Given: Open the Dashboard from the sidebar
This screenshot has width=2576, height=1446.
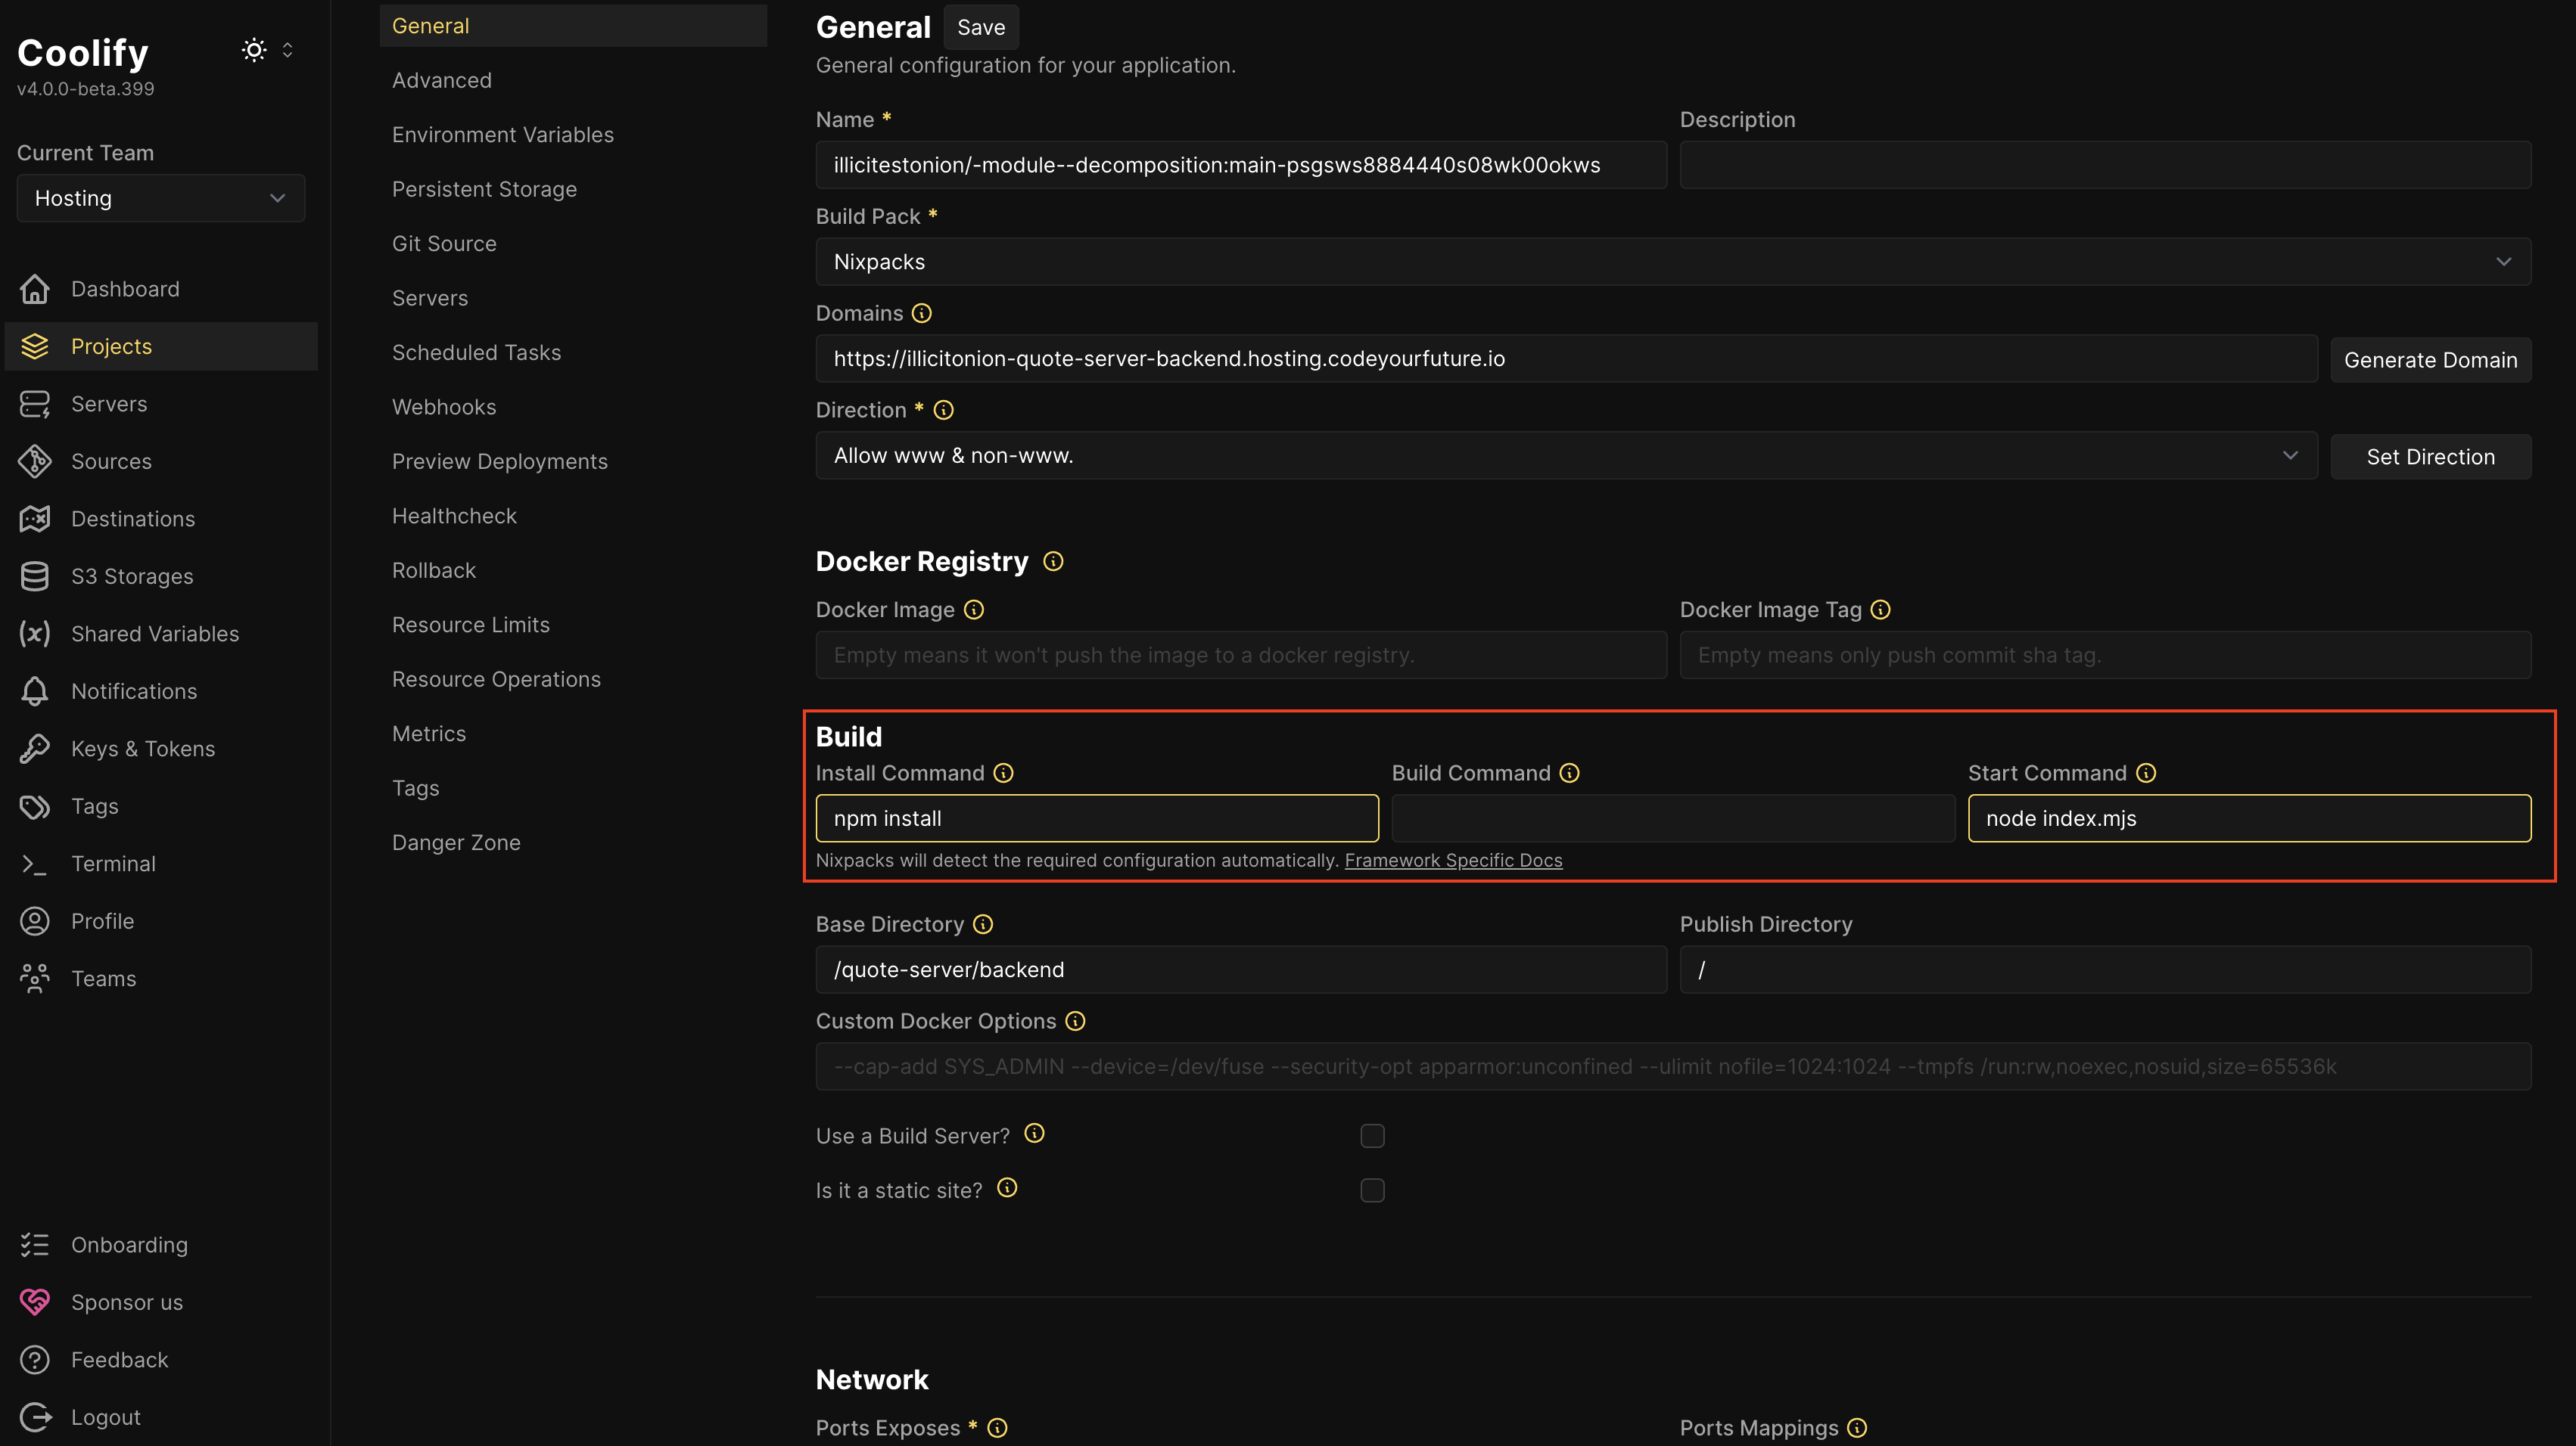Looking at the screenshot, I should (125, 289).
